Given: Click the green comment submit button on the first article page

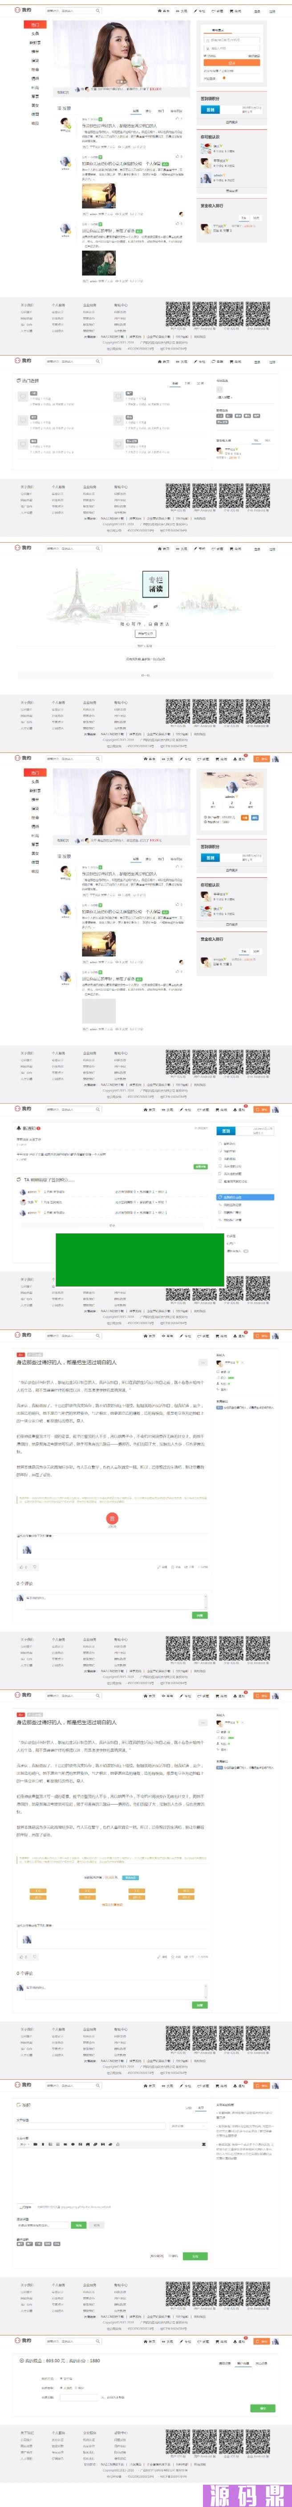Looking at the screenshot, I should (x=199, y=1615).
